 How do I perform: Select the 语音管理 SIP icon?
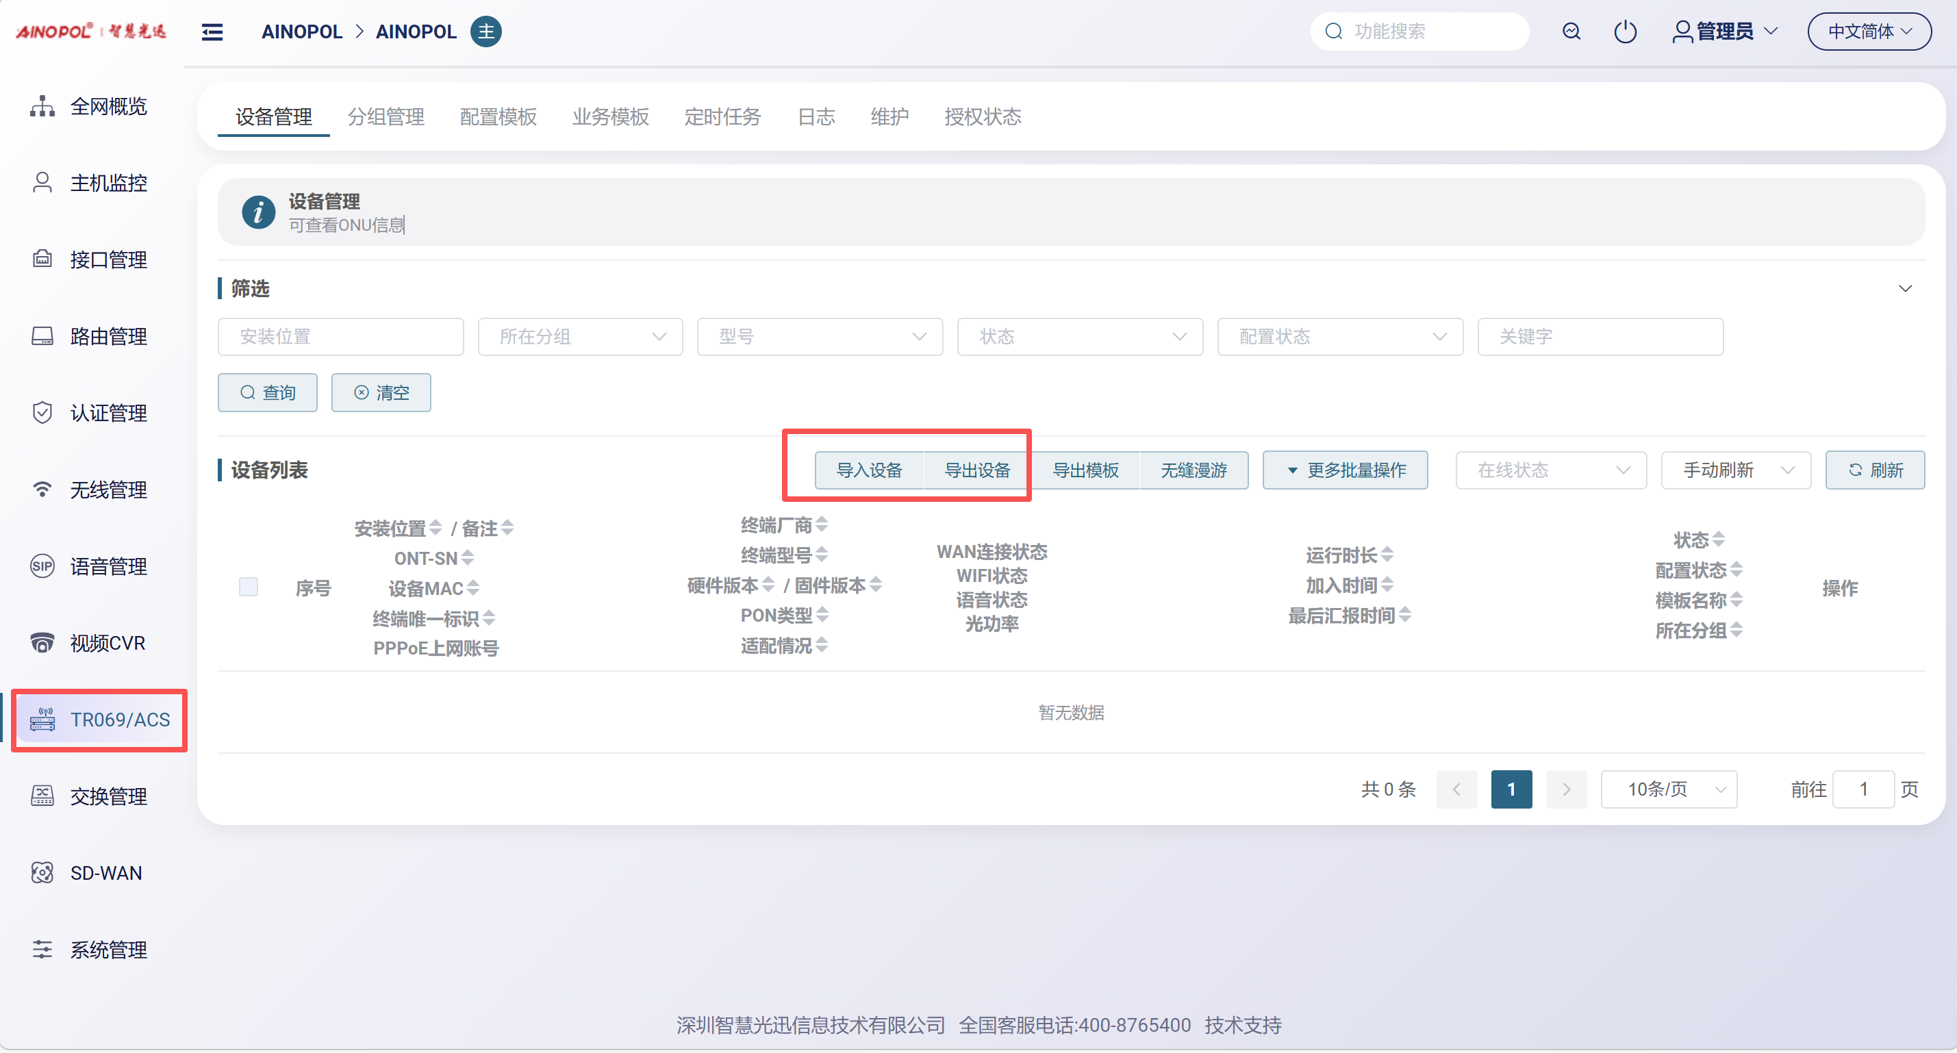click(x=42, y=566)
